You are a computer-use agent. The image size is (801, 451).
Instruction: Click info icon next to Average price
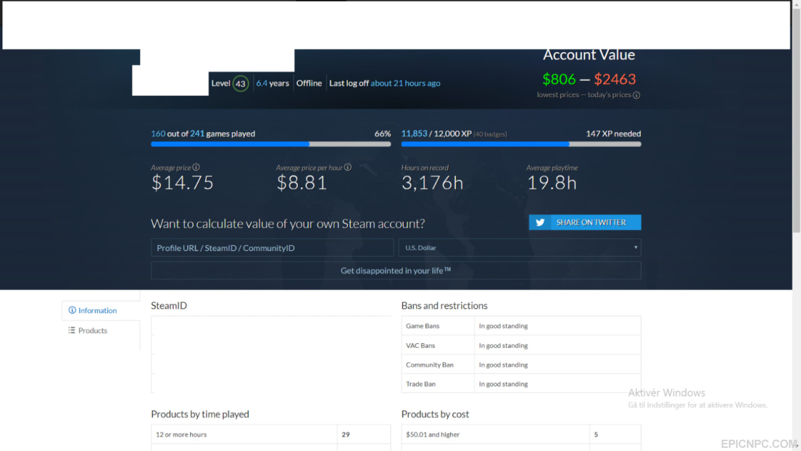click(x=196, y=167)
